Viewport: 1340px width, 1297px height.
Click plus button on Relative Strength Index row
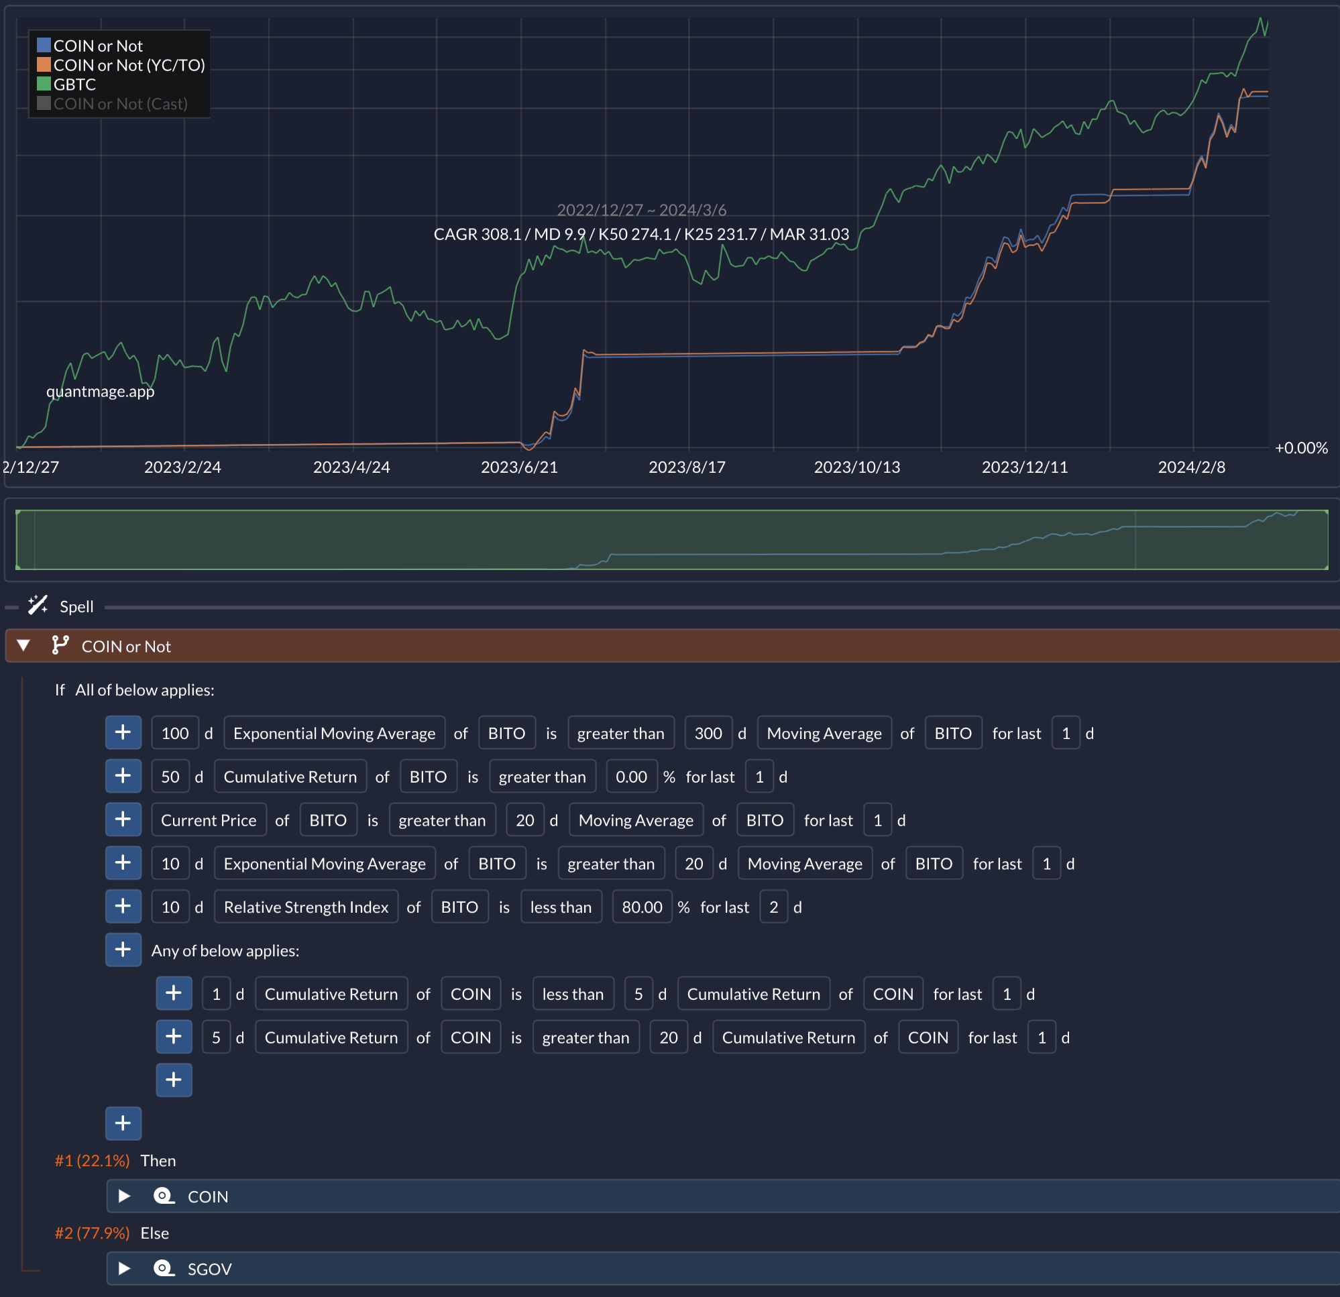pyautogui.click(x=123, y=906)
